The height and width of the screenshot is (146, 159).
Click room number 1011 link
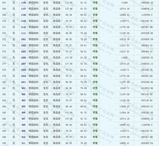(x=24, y=82)
